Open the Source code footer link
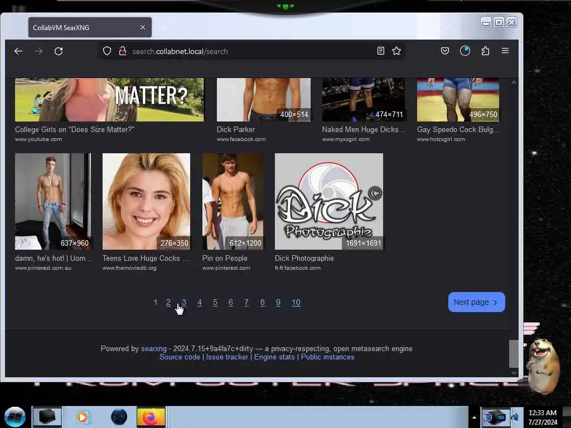 [180, 357]
